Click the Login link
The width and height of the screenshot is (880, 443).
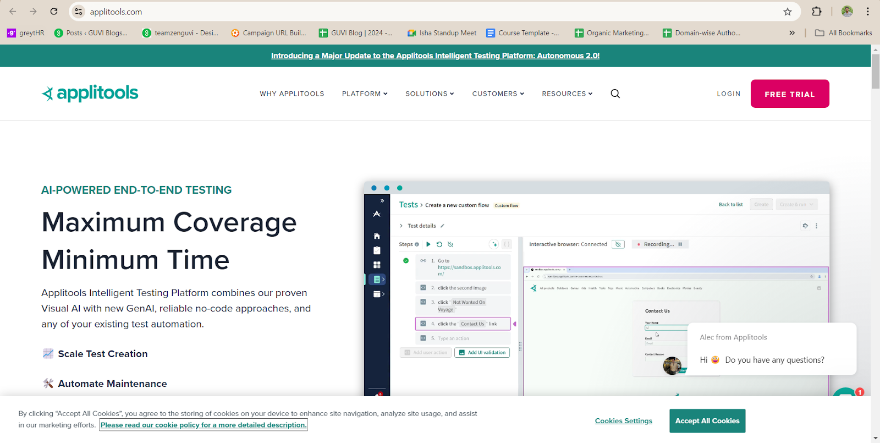(728, 94)
